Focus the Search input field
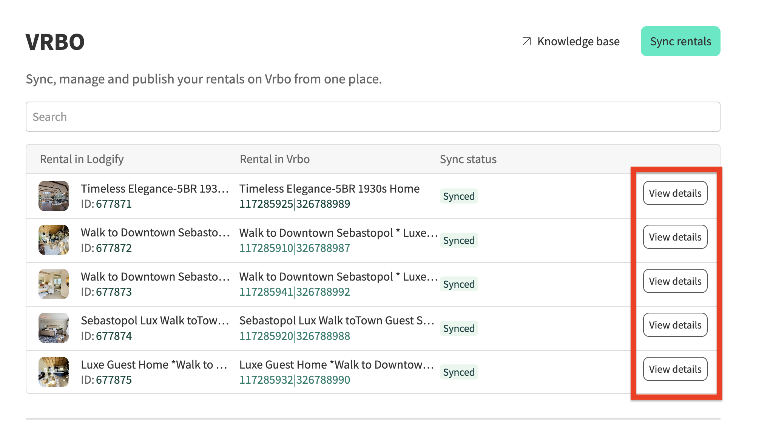770x446 pixels. 373,117
